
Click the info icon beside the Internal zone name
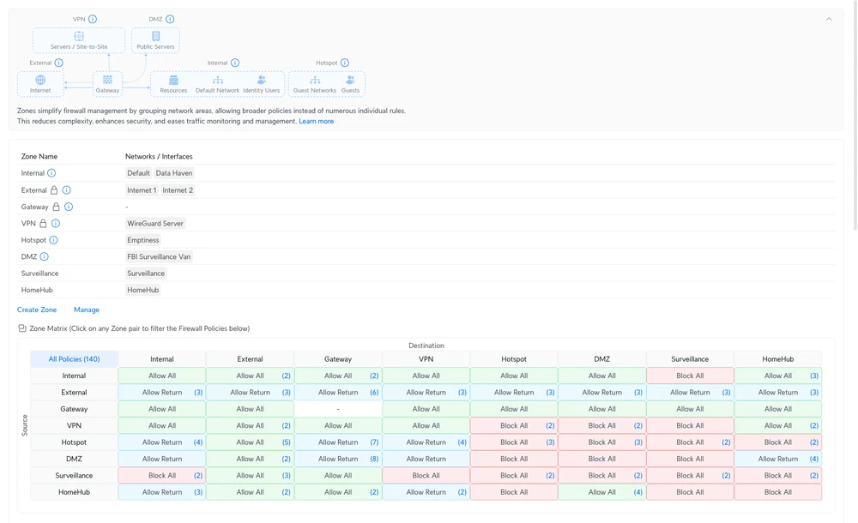click(x=51, y=173)
